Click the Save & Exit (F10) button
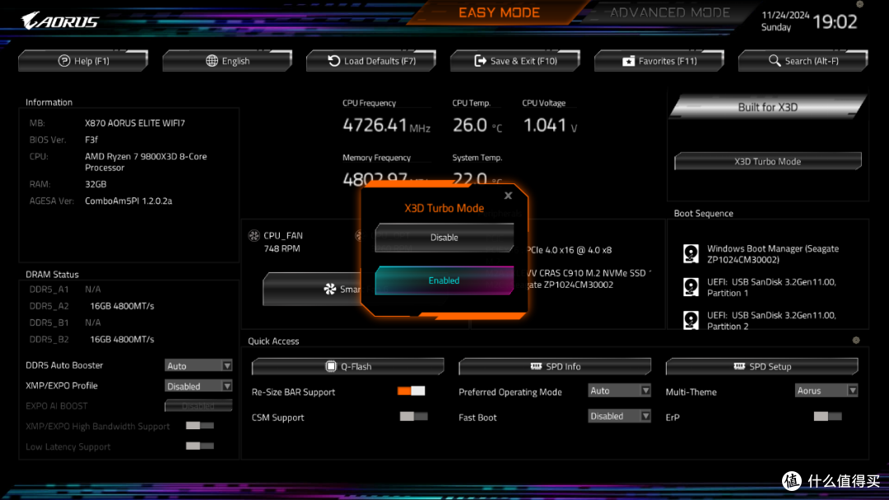Viewport: 889px width, 500px height. point(514,61)
